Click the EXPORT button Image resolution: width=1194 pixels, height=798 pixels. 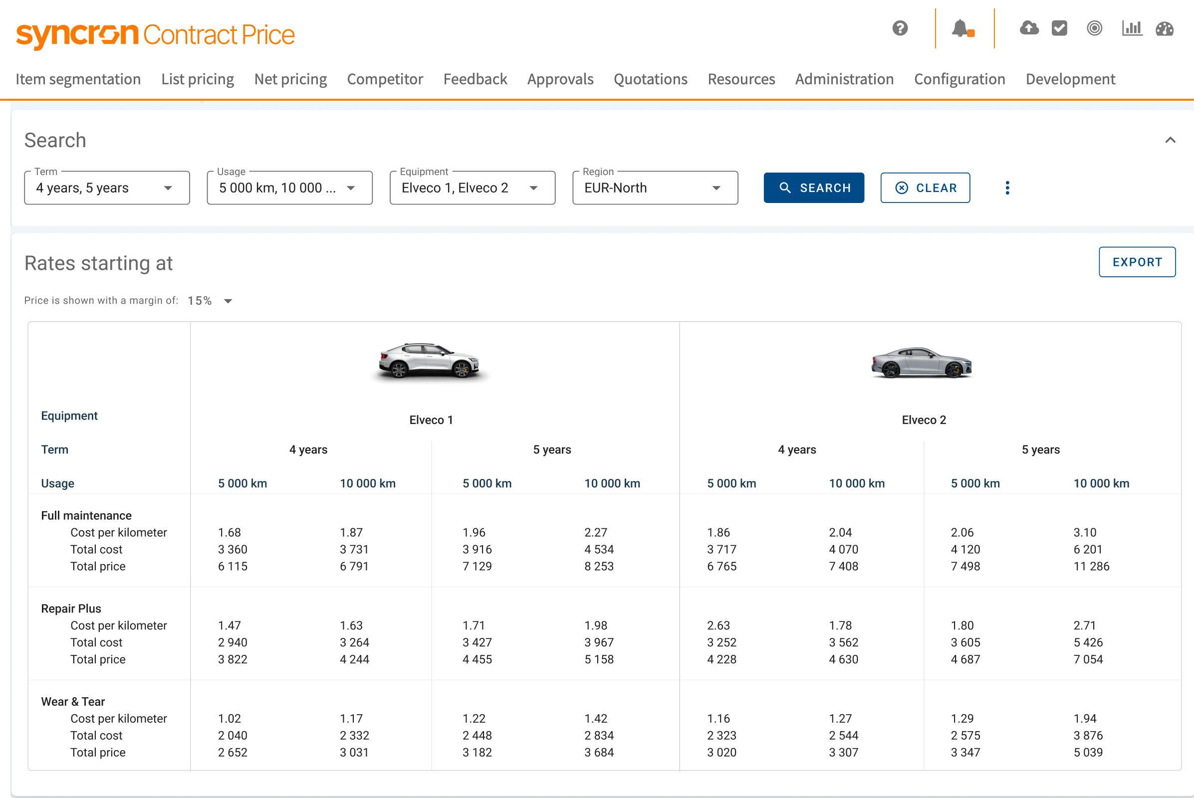pos(1137,262)
